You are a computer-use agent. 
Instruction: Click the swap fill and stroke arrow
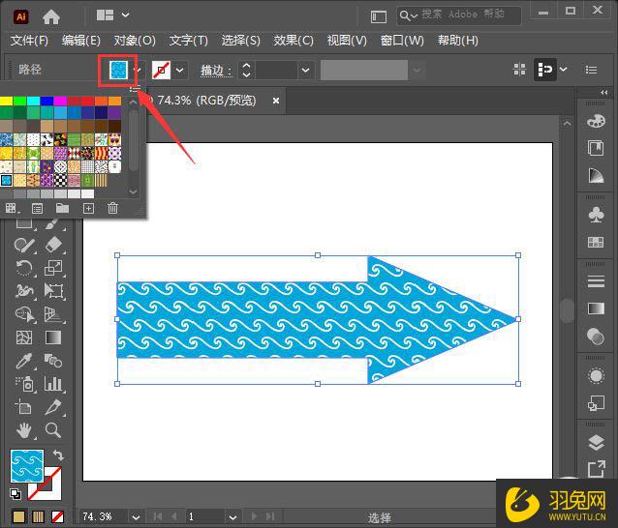click(58, 455)
